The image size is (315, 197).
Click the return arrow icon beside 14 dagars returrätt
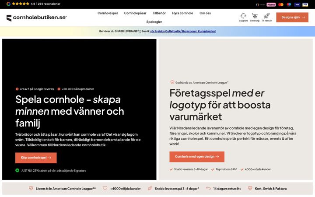pos(209,188)
